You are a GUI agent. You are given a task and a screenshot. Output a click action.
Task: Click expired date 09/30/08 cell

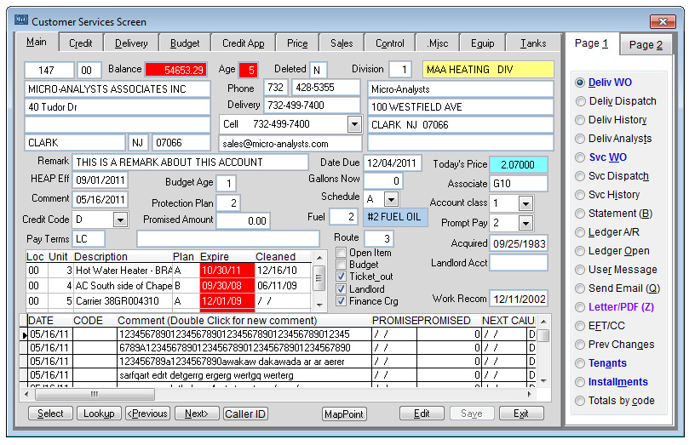tap(227, 286)
